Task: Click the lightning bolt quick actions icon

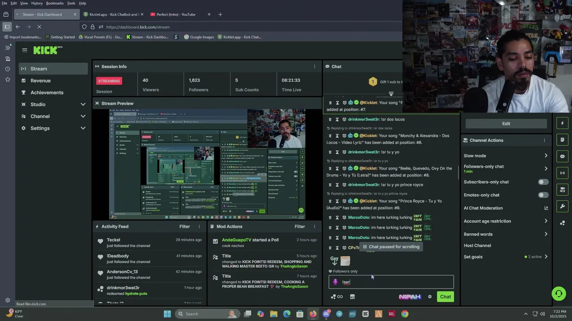Action: 562,123
